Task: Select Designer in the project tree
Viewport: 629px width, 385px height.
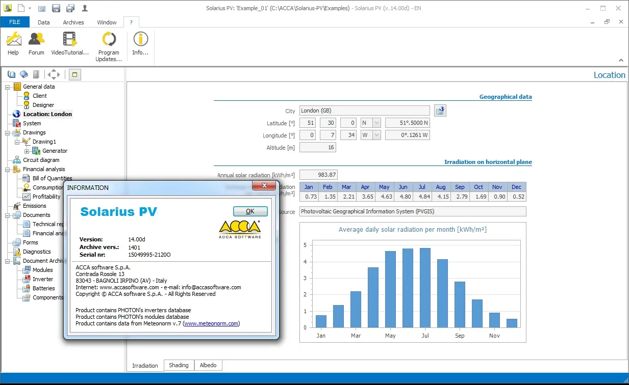Action: 43,105
